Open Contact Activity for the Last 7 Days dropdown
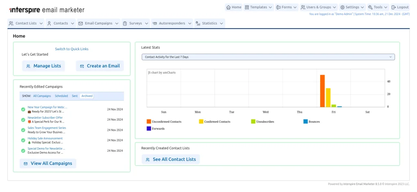The height and width of the screenshot is (192, 417). pyautogui.click(x=268, y=57)
